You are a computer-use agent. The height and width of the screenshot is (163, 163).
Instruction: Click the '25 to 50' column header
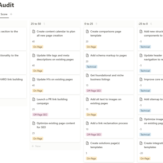tap(36, 24)
